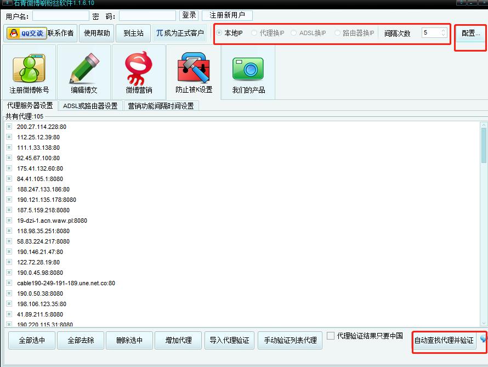The image size is (488, 367).
Task: Select proxy 198.106.123.35:80
Action: pyautogui.click(x=42, y=304)
